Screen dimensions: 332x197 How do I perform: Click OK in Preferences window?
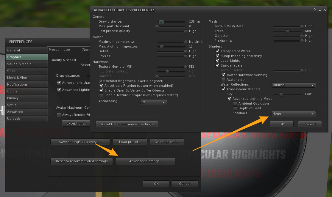[x=156, y=184]
